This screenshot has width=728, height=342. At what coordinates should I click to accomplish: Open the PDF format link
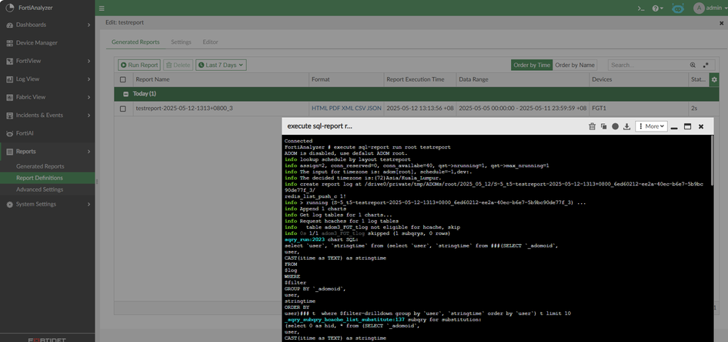click(336, 109)
